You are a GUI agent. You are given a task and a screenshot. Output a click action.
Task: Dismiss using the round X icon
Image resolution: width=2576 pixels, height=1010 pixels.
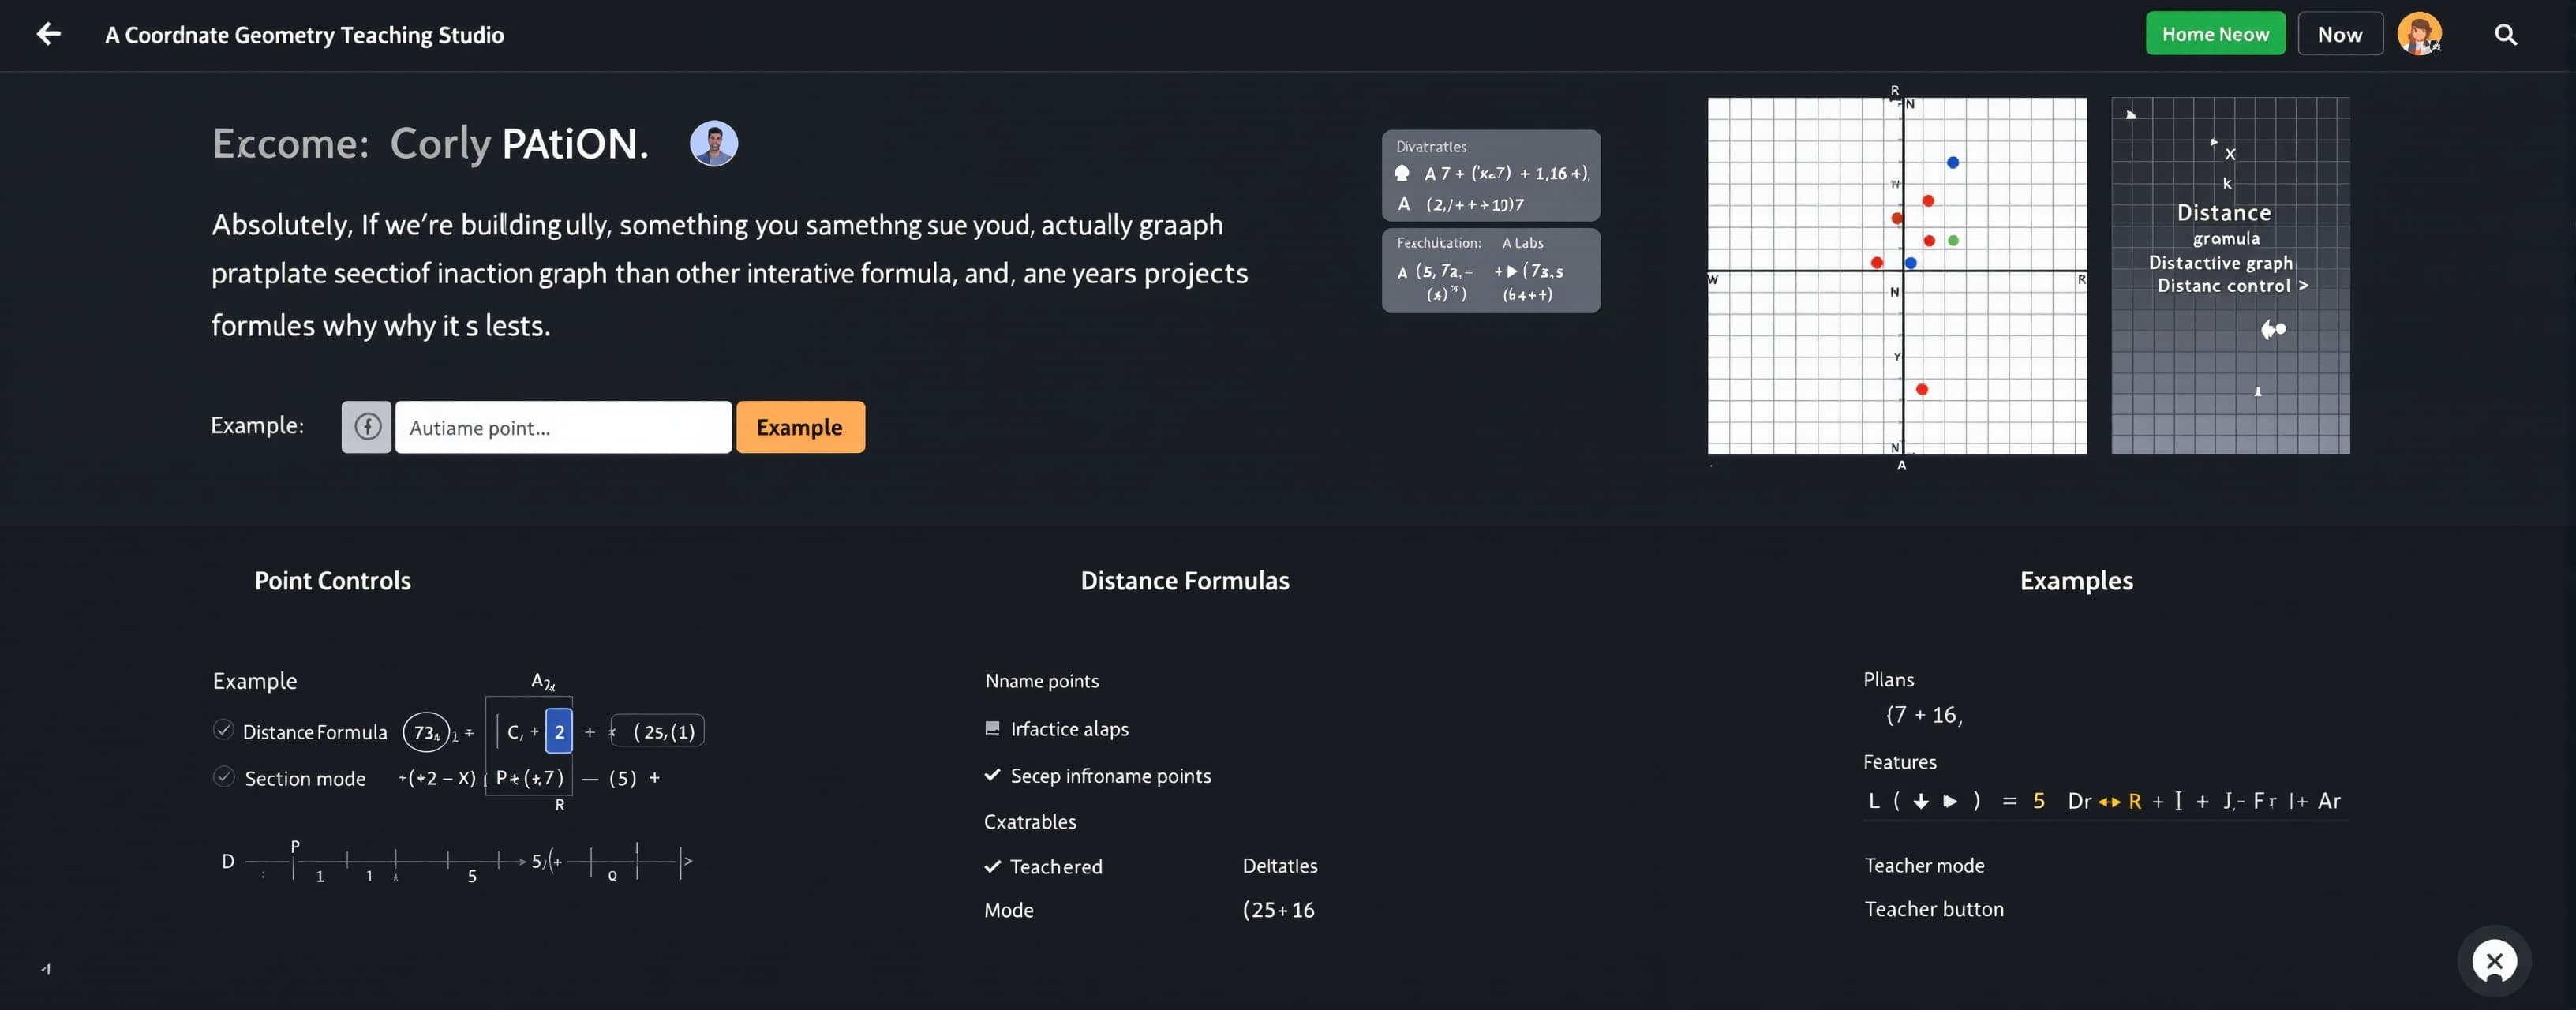point(2494,961)
